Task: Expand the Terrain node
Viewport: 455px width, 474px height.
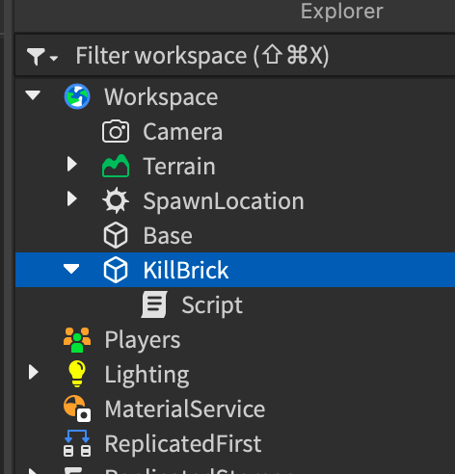Action: pos(72,164)
